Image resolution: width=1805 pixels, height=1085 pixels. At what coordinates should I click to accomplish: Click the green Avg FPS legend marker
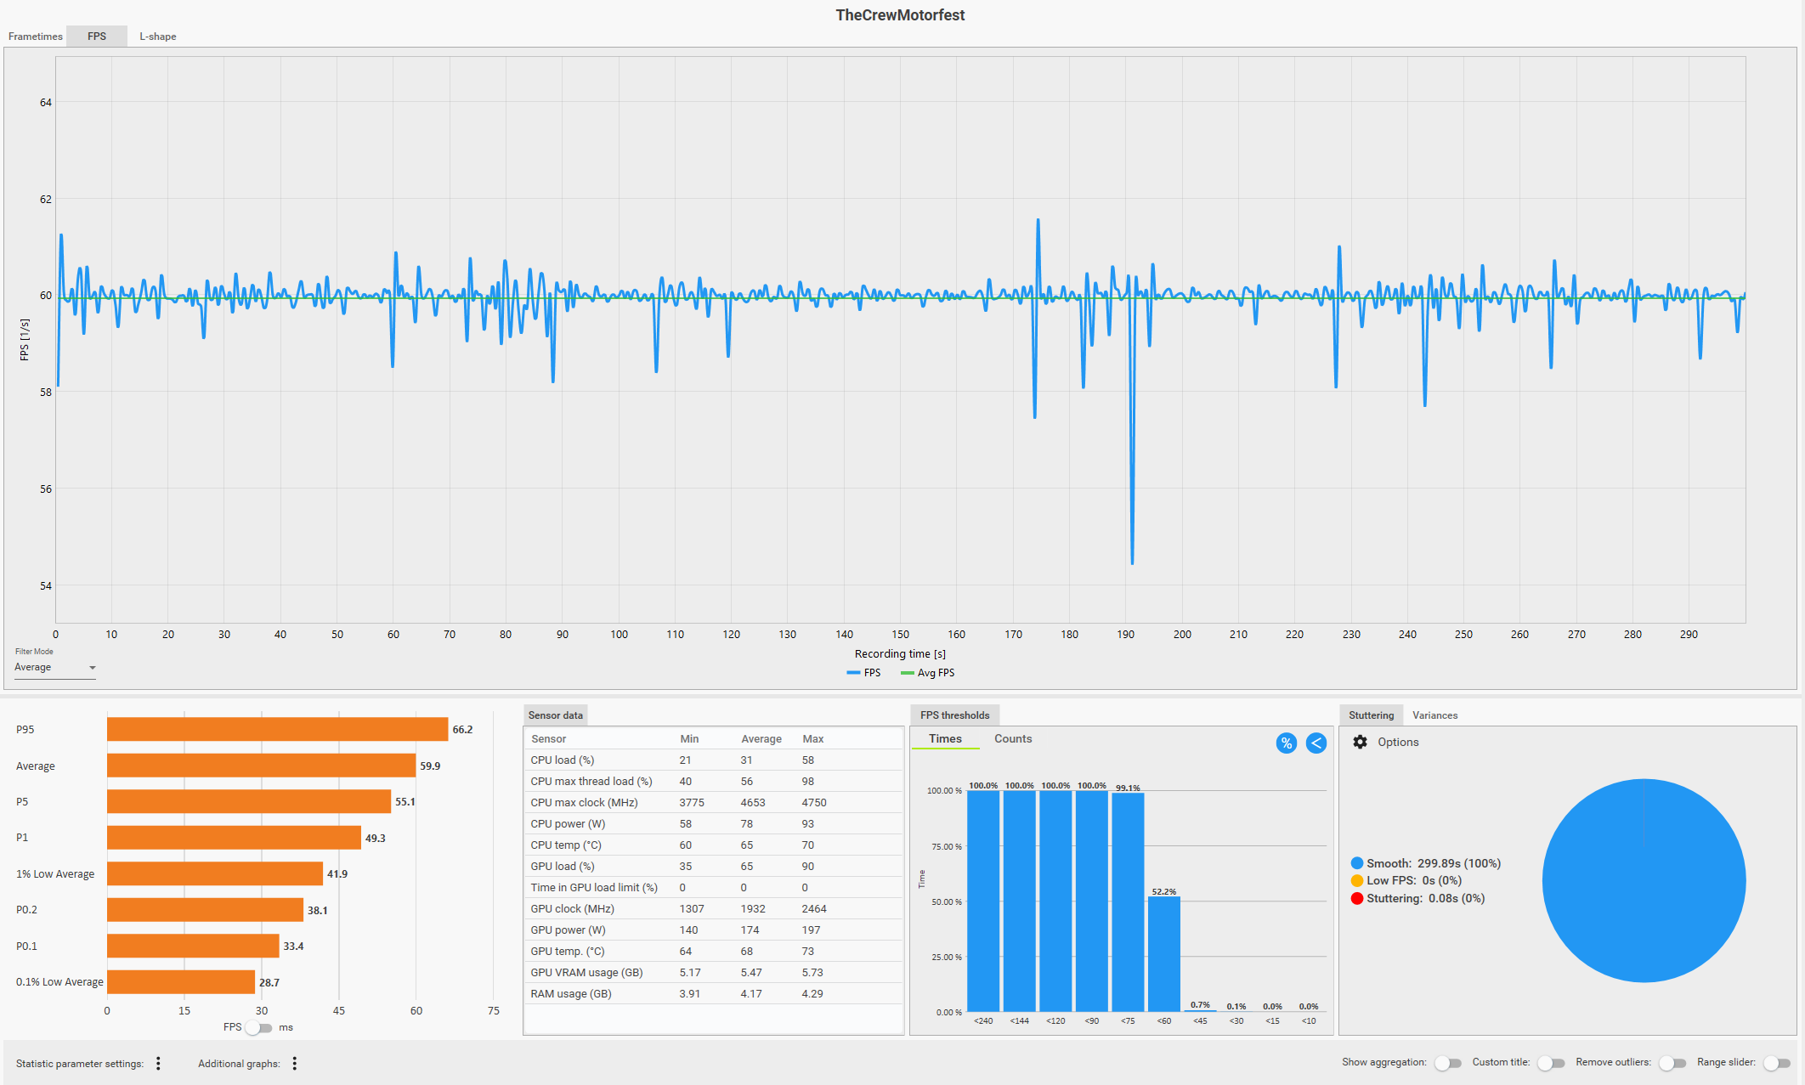click(907, 673)
